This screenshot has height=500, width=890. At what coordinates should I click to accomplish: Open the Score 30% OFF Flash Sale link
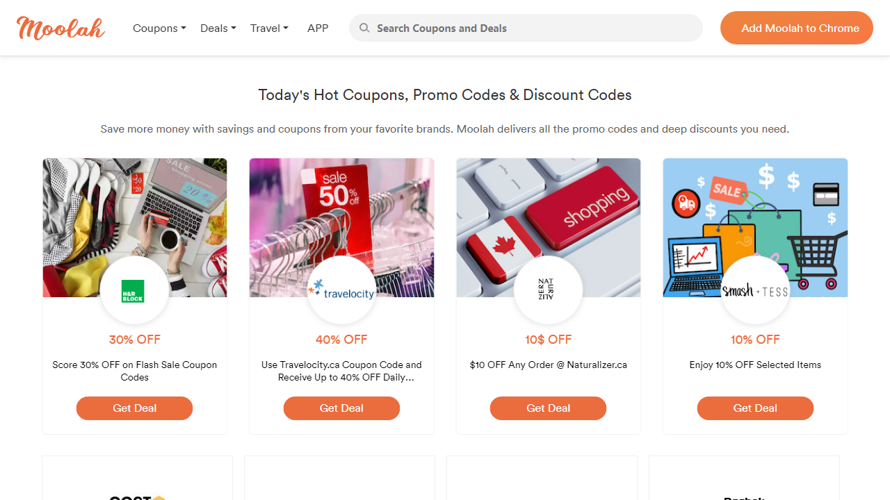[134, 371]
